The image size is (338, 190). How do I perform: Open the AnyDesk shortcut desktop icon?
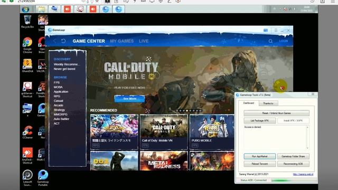pos(27,156)
